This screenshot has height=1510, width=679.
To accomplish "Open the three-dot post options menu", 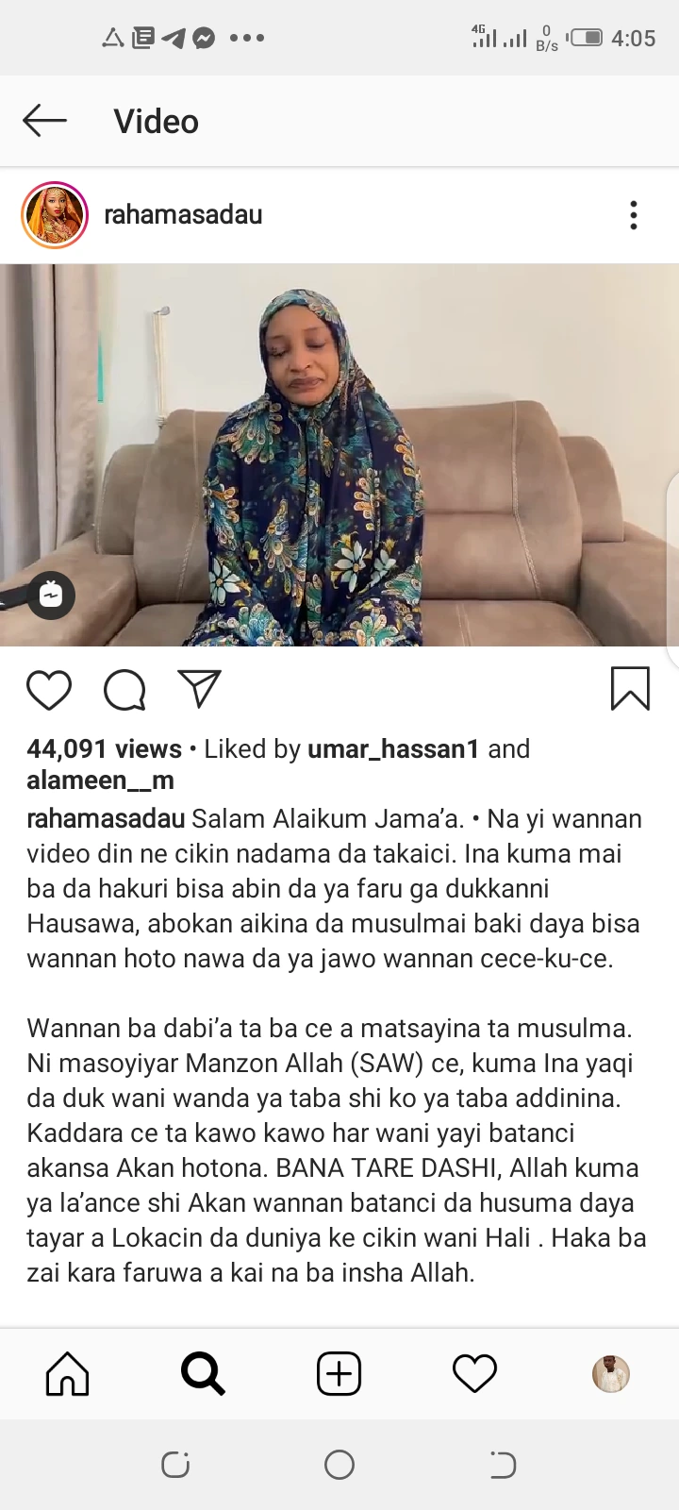I will pos(634,215).
